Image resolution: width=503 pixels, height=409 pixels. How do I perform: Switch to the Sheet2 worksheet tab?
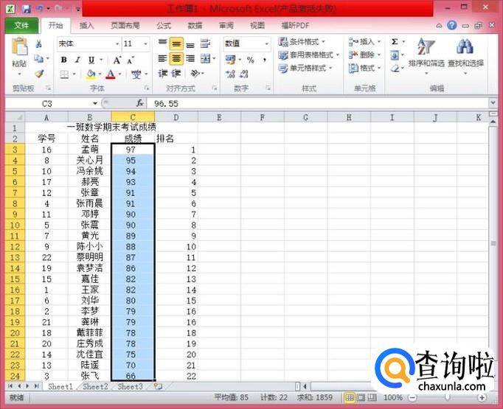95,387
